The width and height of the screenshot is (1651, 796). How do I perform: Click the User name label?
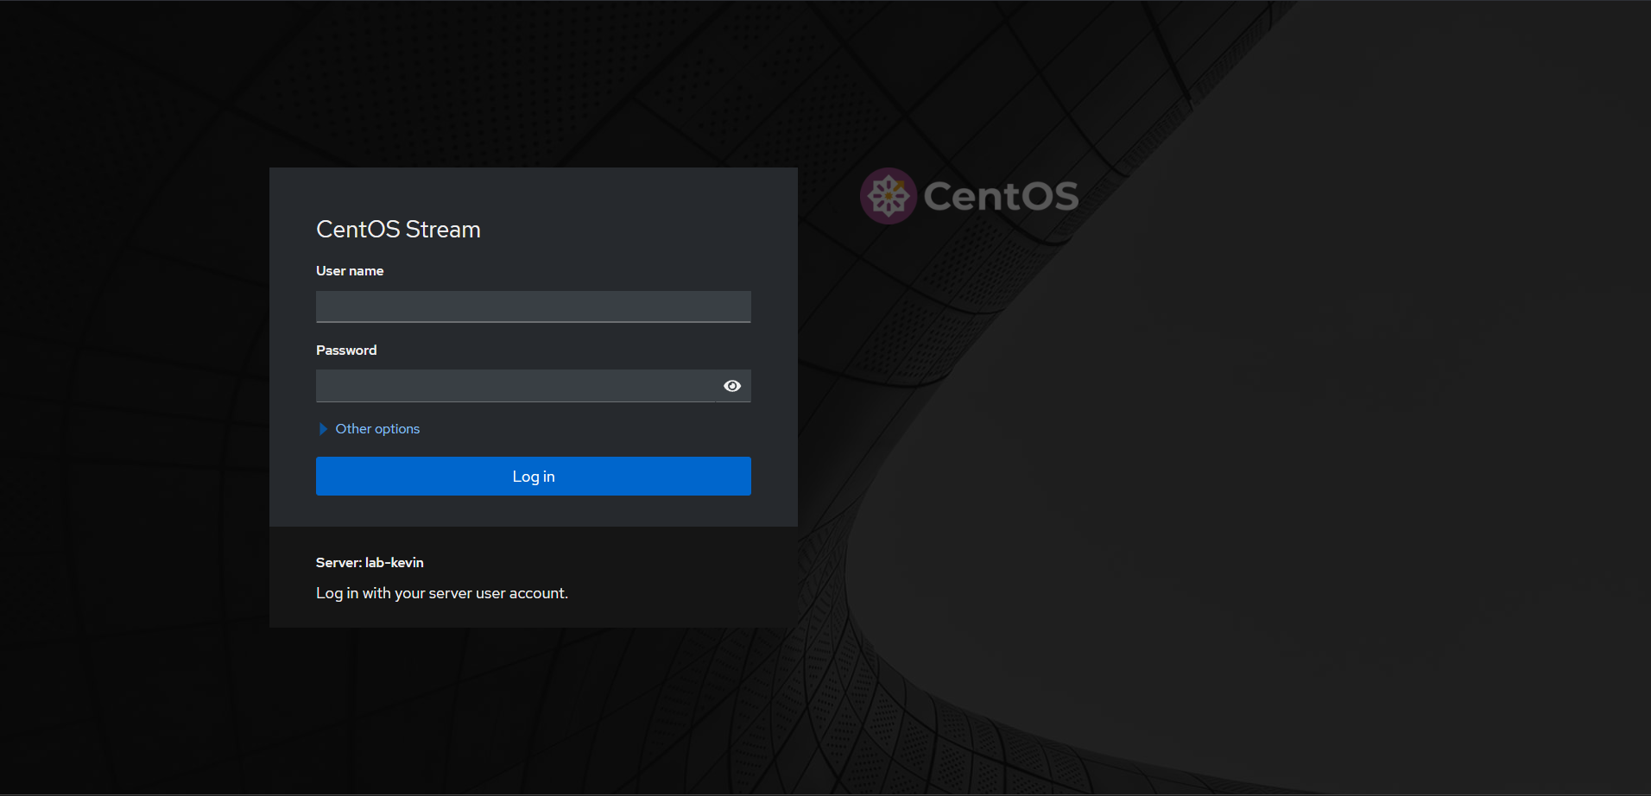pyautogui.click(x=350, y=271)
